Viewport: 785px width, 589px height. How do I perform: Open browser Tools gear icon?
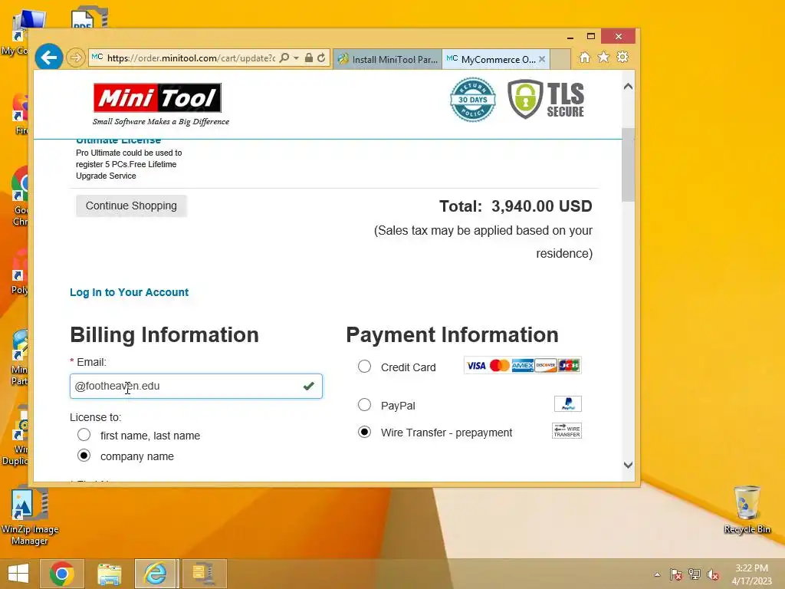[622, 57]
